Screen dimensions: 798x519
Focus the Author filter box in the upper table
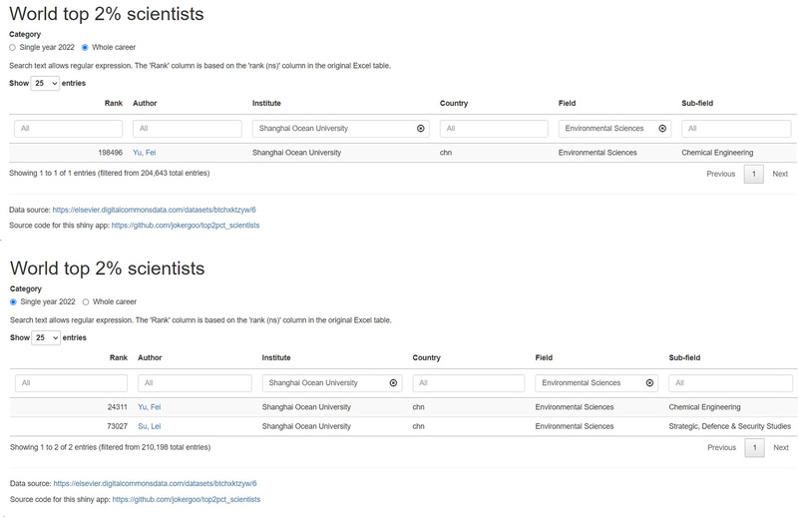pyautogui.click(x=188, y=129)
